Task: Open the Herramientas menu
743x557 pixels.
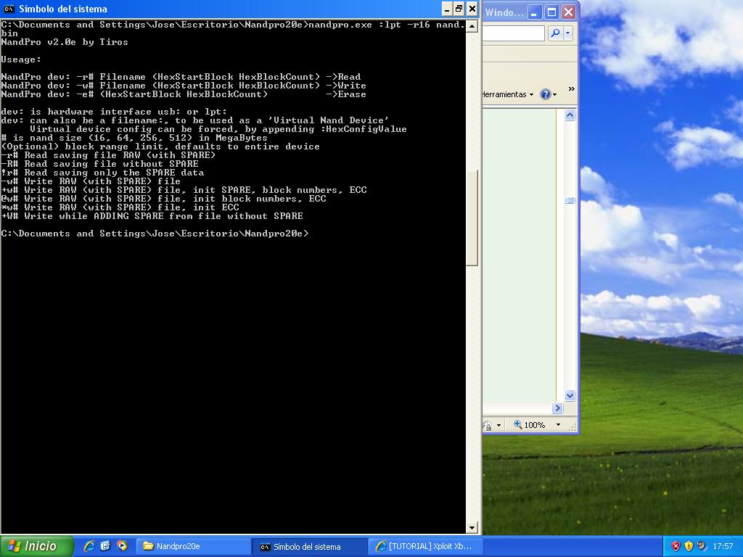Action: (507, 94)
